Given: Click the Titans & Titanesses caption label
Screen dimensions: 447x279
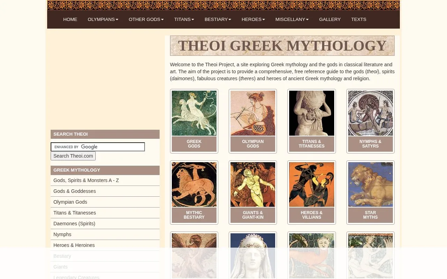Looking at the screenshot, I should 312,144.
